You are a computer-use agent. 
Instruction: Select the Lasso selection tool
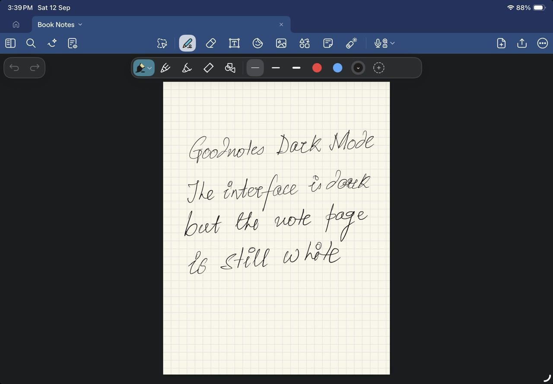[162, 43]
